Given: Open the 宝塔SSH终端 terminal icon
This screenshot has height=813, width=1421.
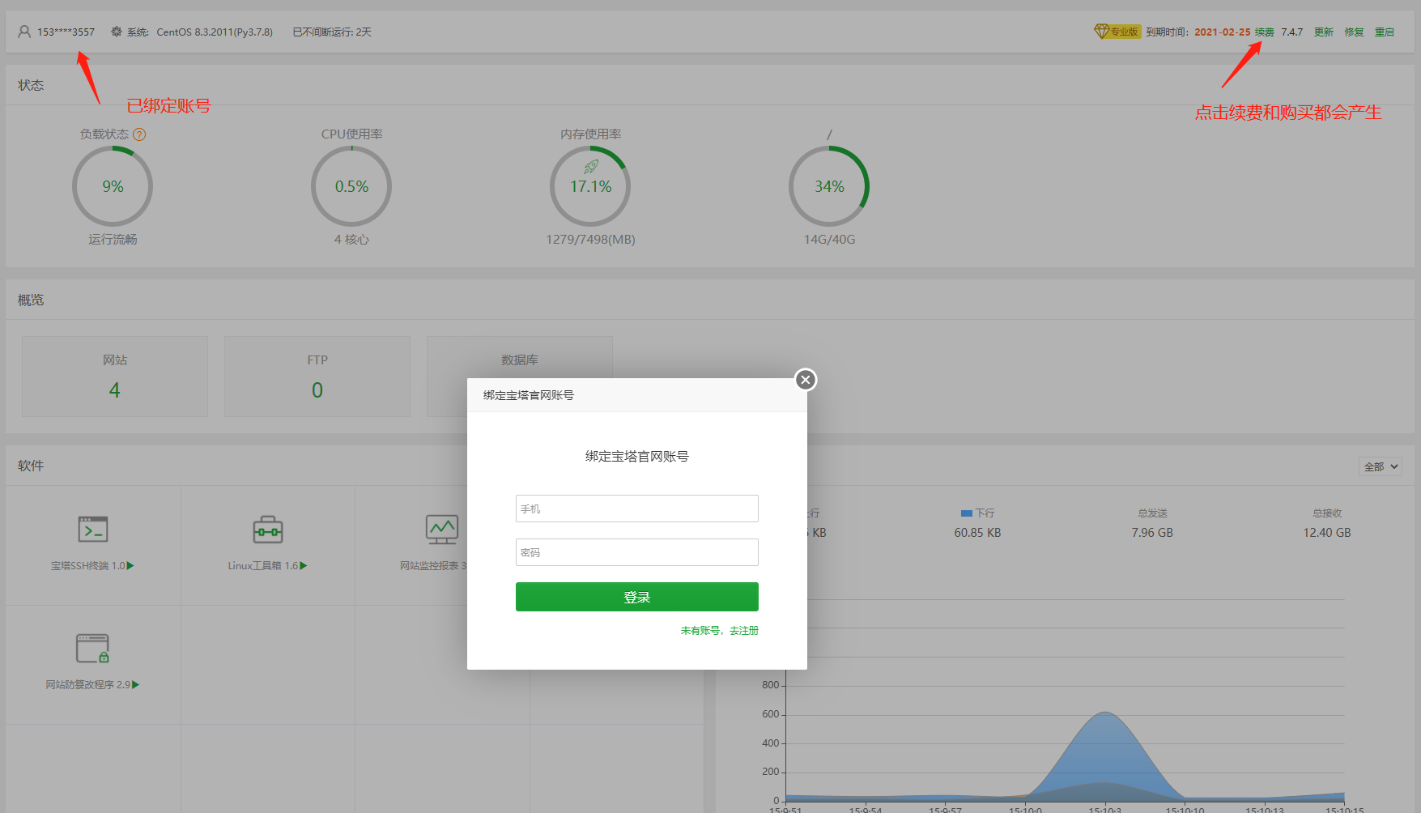Looking at the screenshot, I should (93, 530).
